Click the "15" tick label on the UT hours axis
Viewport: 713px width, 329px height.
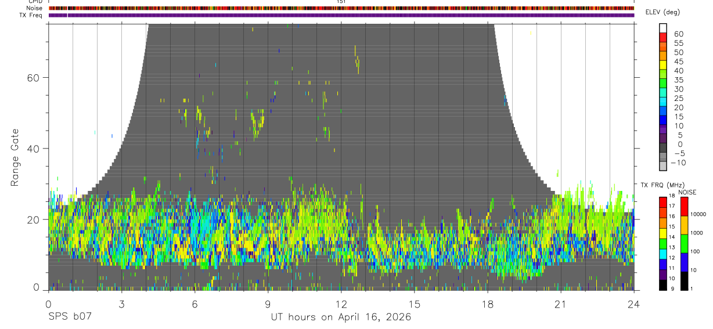[414, 304]
